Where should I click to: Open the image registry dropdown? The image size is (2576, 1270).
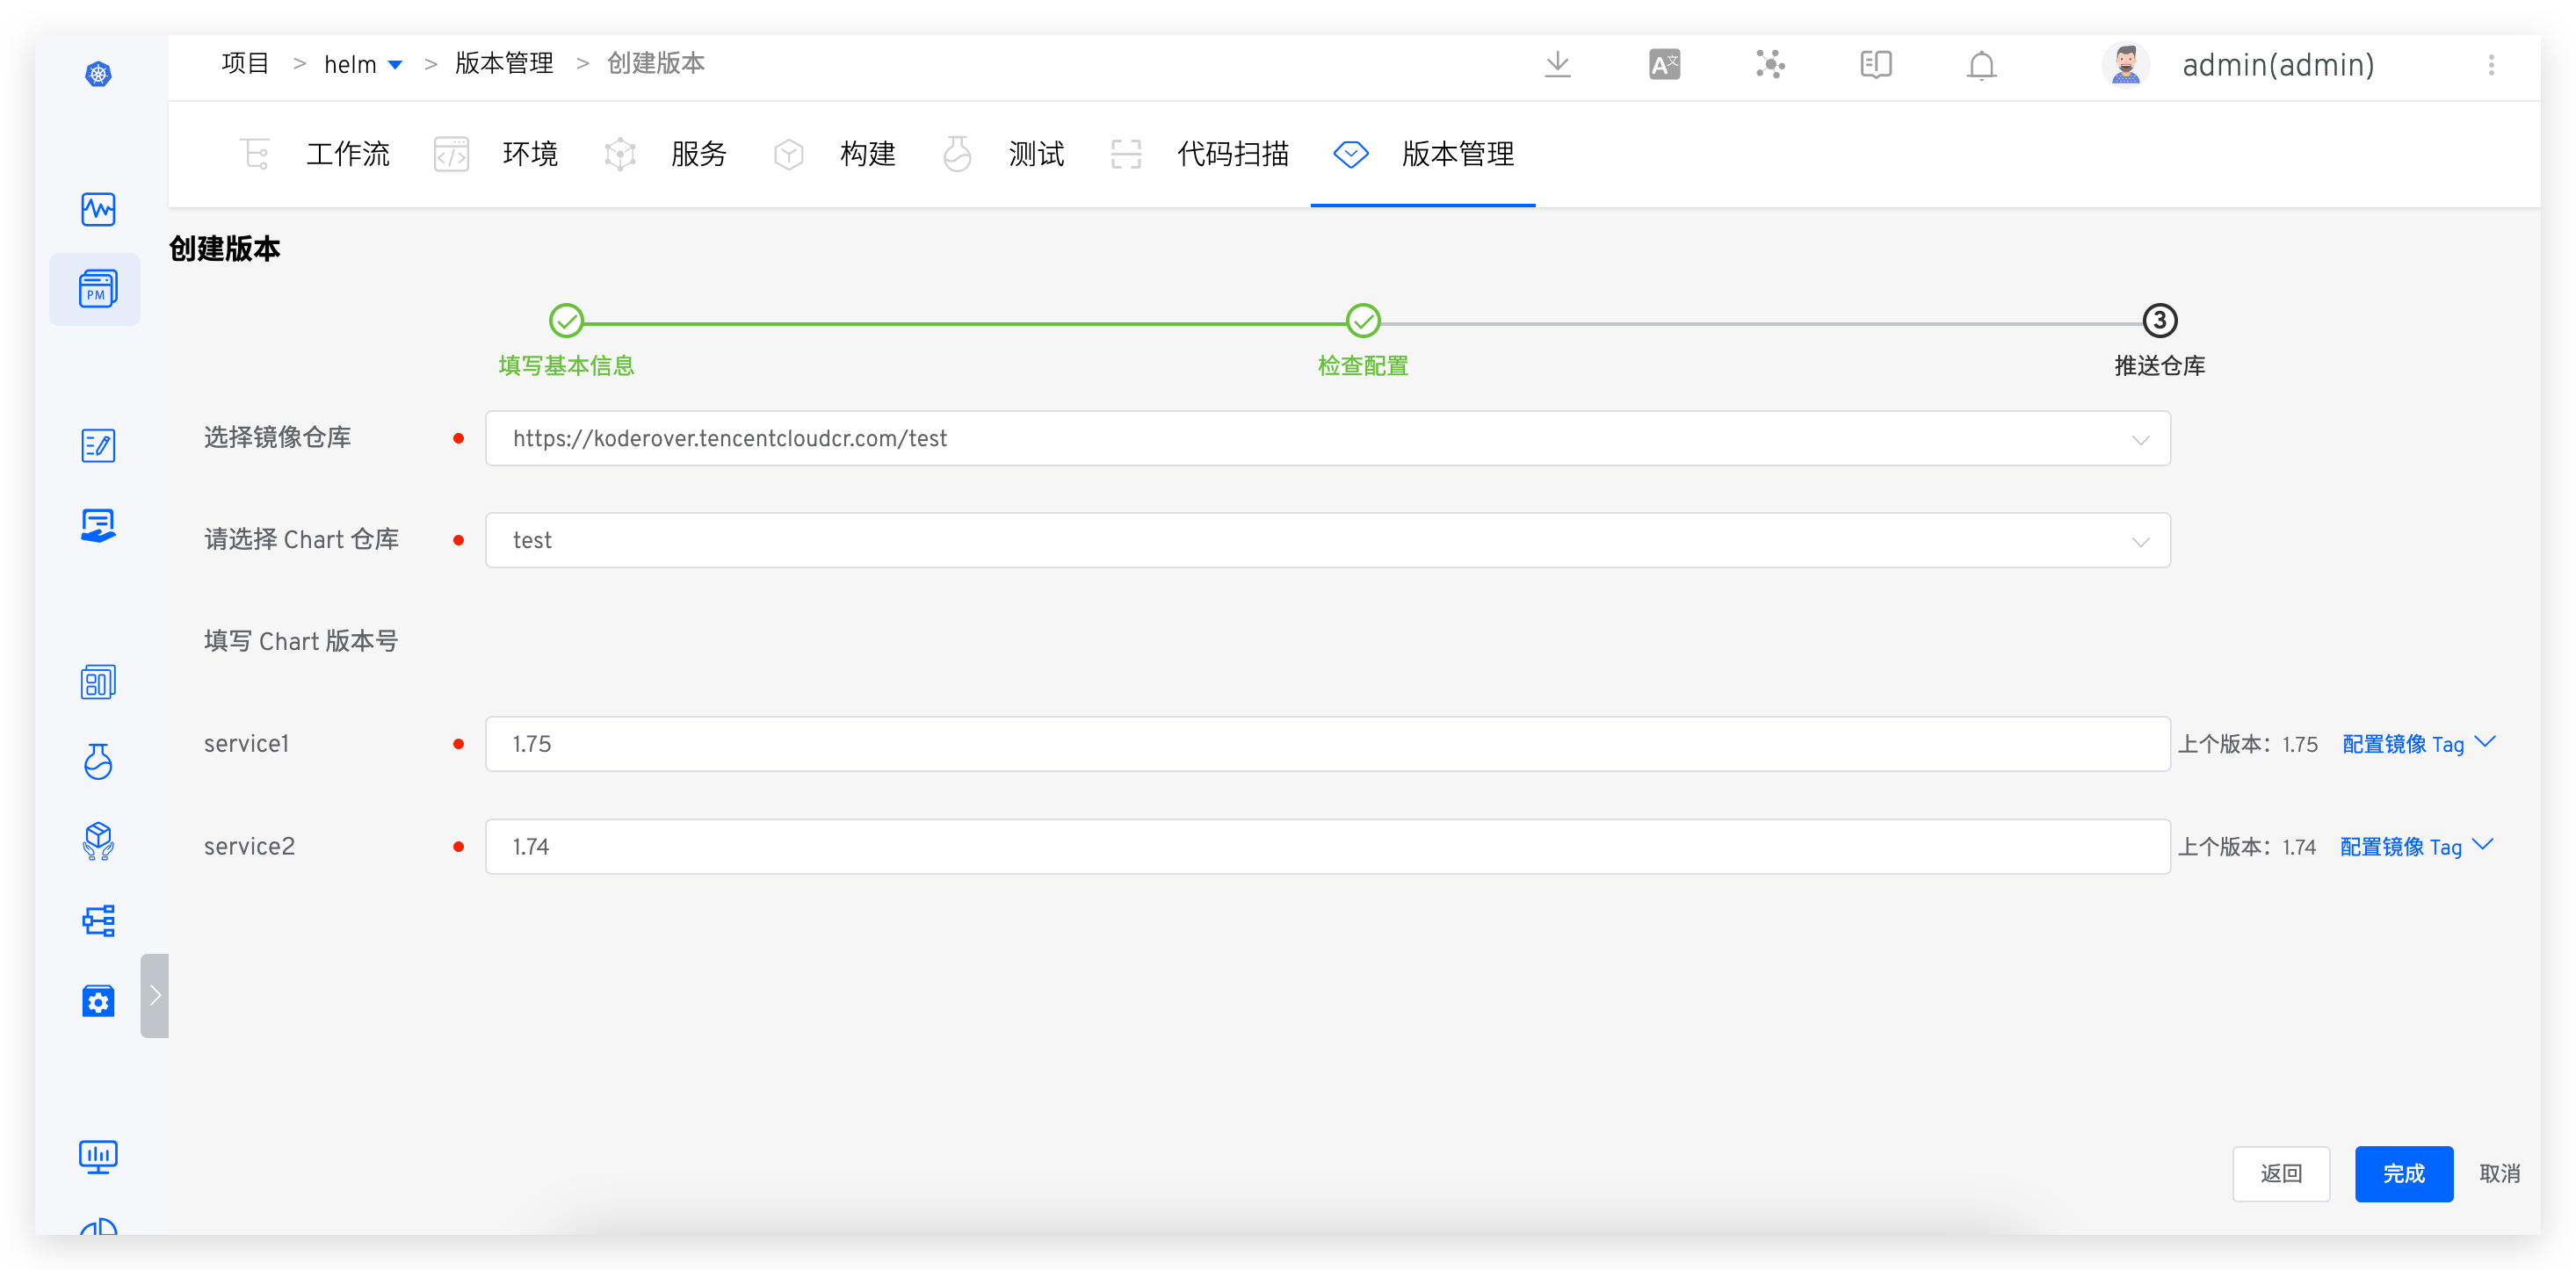(1327, 439)
